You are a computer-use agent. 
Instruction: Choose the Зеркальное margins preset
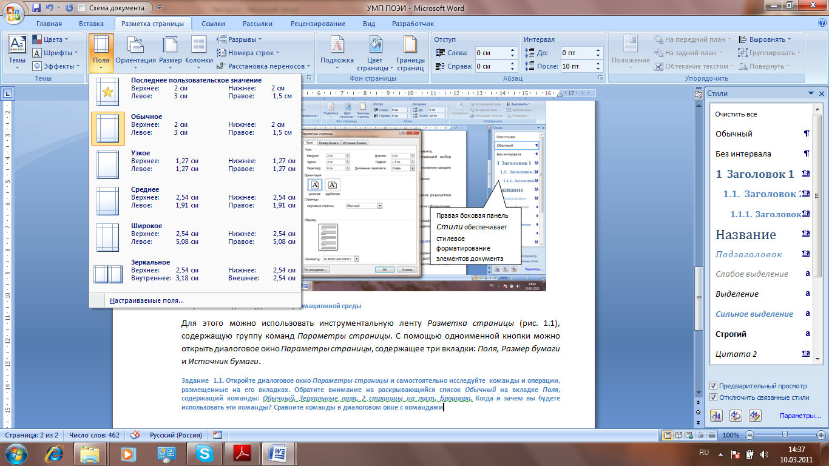click(195, 274)
